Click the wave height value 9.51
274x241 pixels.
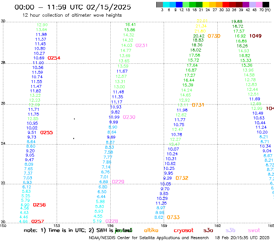click(x=32, y=132)
